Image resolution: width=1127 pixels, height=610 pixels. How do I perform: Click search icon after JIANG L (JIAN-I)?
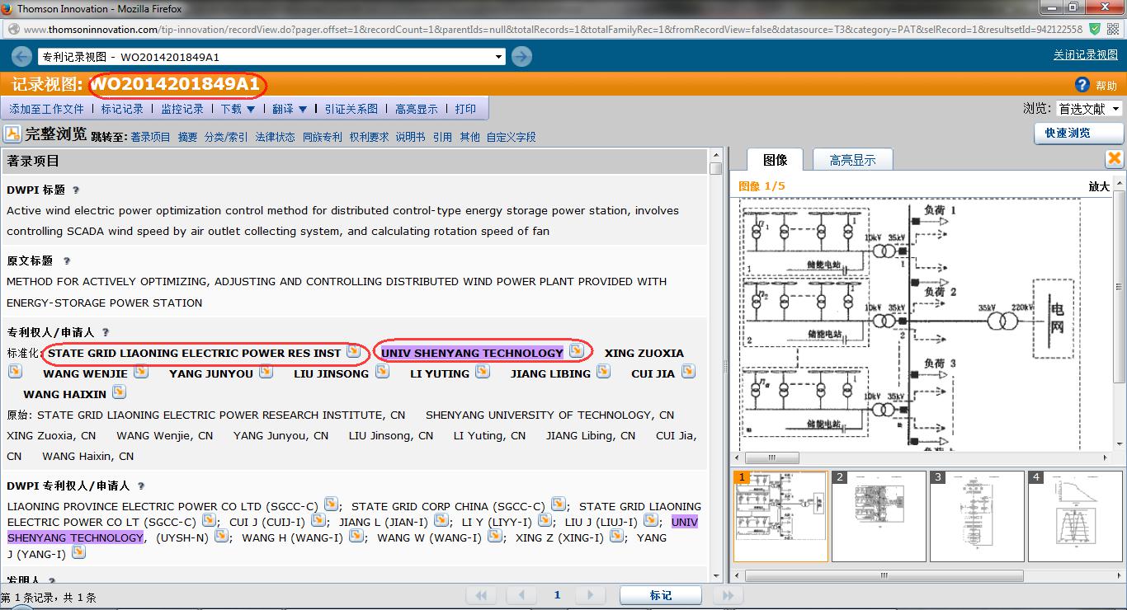point(441,520)
